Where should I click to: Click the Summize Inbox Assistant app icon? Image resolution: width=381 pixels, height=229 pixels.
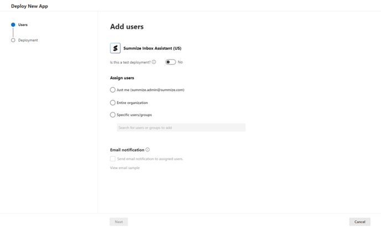tap(115, 48)
